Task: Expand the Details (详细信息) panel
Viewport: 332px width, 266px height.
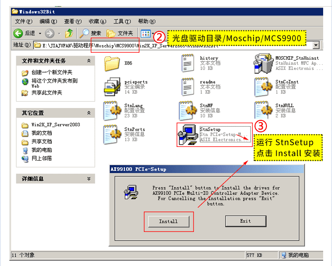Action: [x=89, y=179]
